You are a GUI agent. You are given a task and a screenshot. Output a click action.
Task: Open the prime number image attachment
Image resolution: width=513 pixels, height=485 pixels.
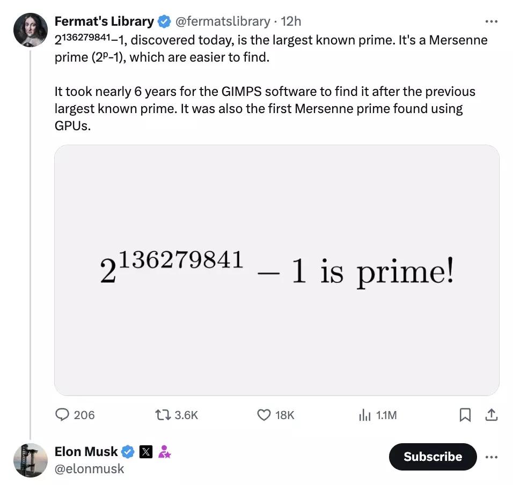point(277,269)
